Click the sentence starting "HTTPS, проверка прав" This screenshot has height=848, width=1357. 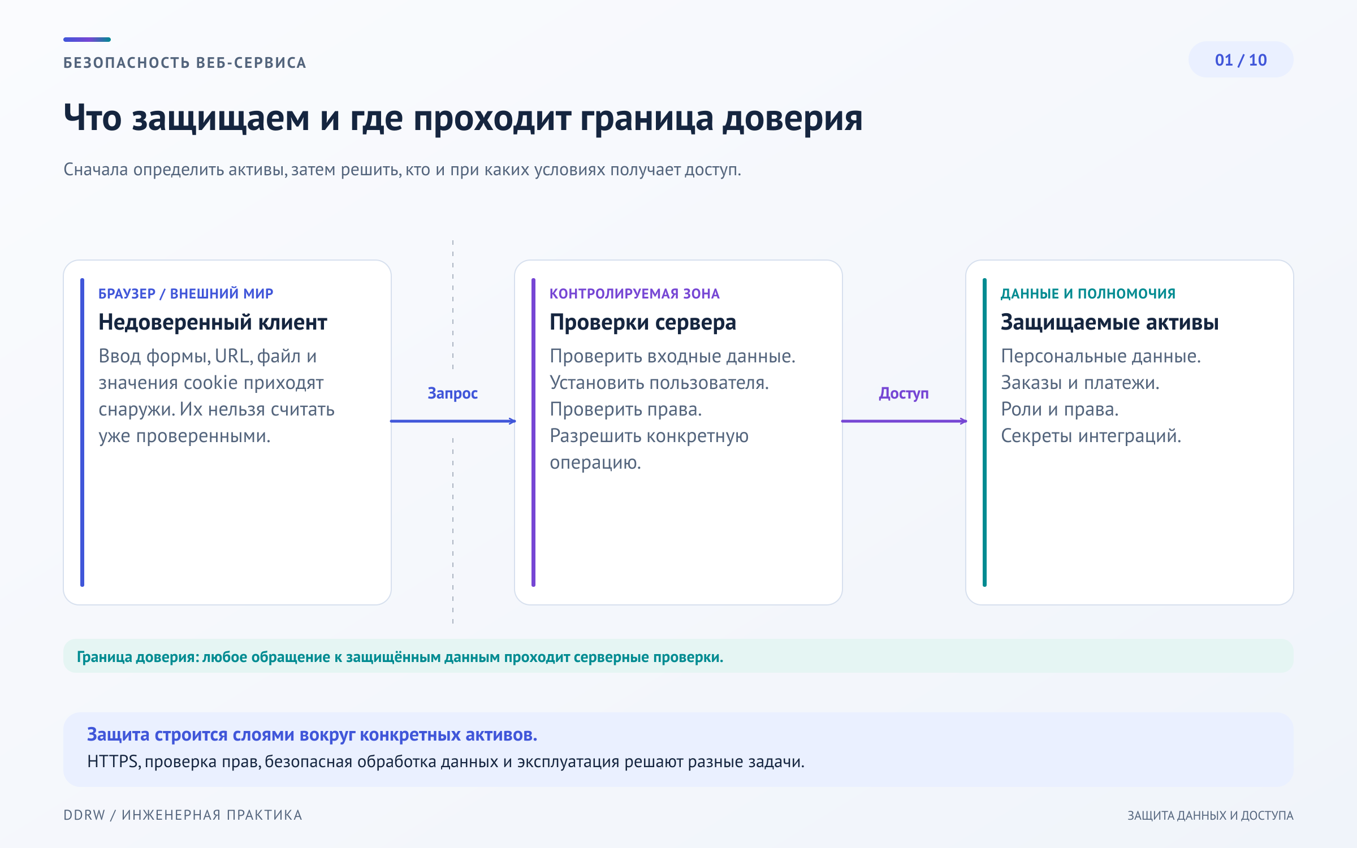pyautogui.click(x=446, y=762)
